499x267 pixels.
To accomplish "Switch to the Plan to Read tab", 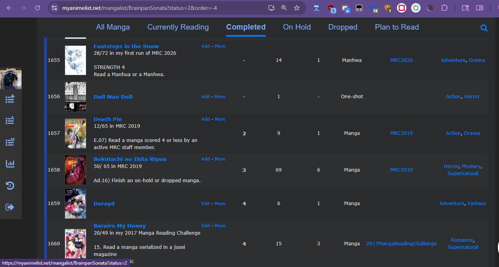I will 397,27.
